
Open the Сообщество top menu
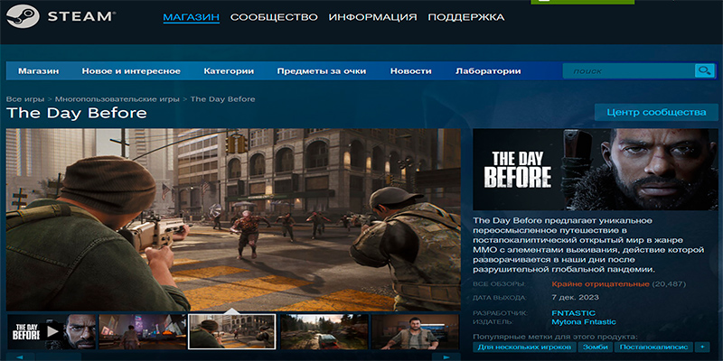pyautogui.click(x=274, y=17)
